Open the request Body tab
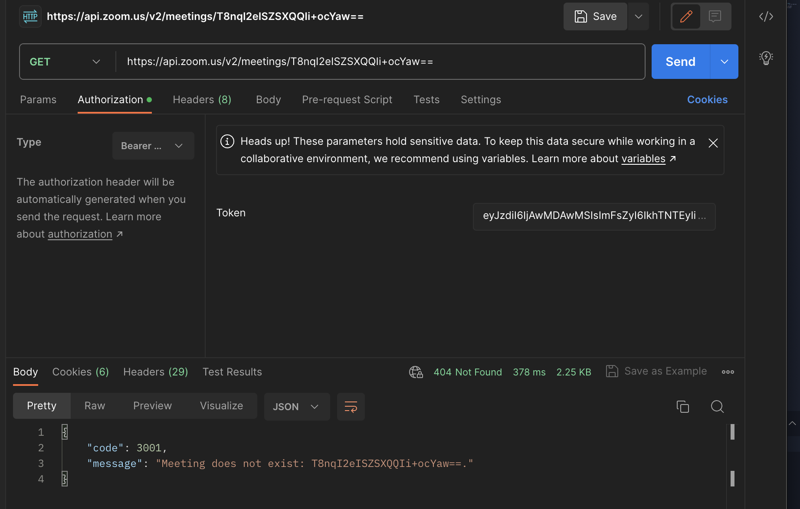The image size is (800, 509). point(269,100)
